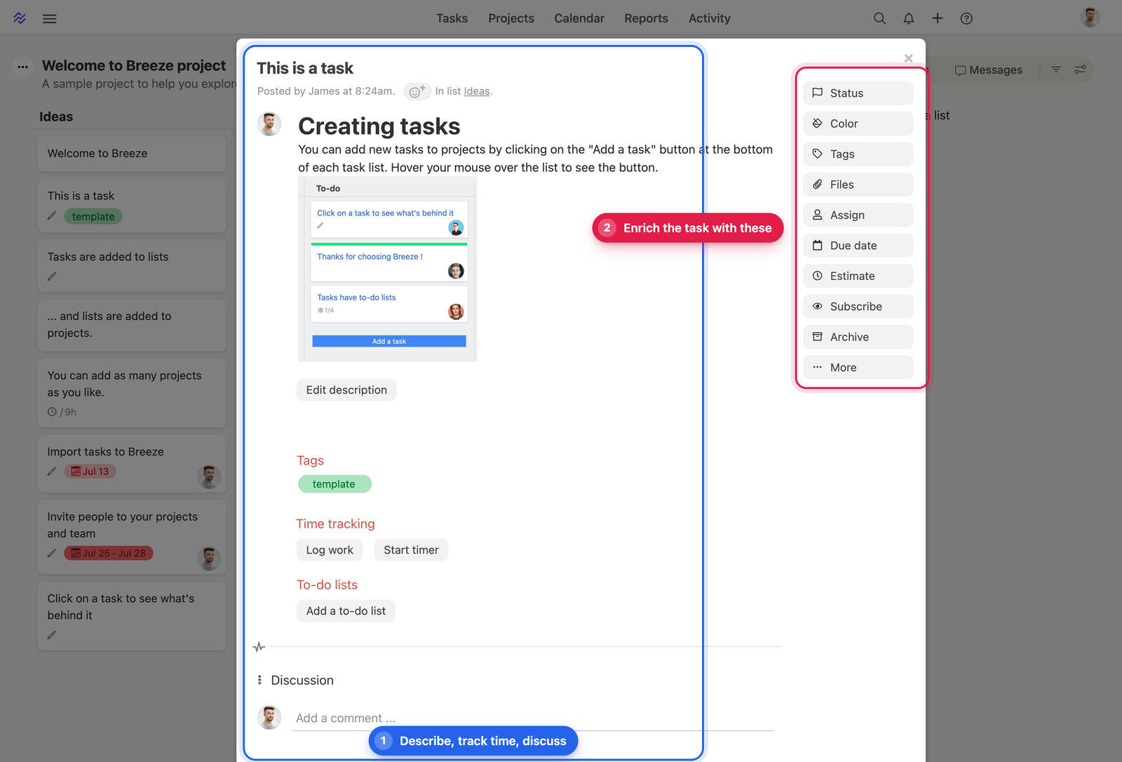Screen dimensions: 1122x762
Task: Click template tag on This is a task card
Action: click(x=93, y=217)
